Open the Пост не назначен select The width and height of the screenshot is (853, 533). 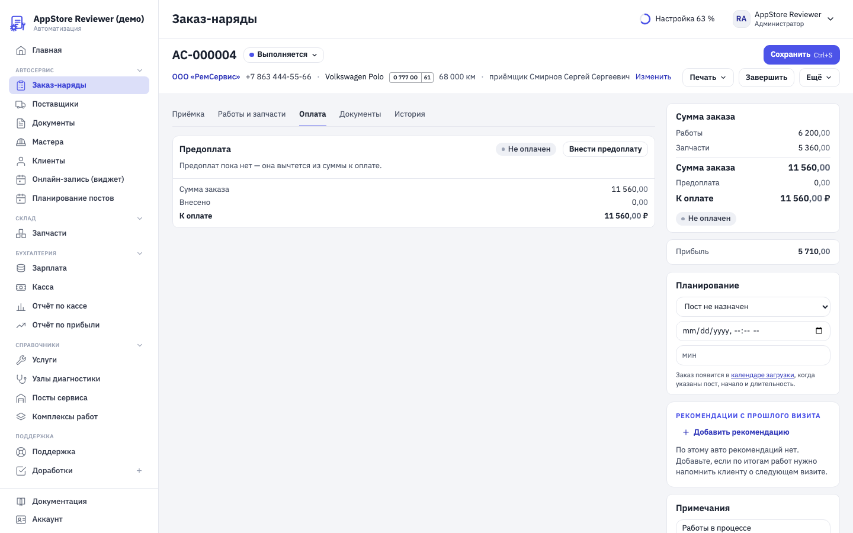pyautogui.click(x=753, y=307)
